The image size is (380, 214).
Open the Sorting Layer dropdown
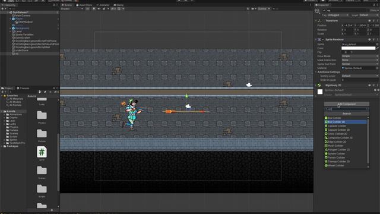coord(360,76)
